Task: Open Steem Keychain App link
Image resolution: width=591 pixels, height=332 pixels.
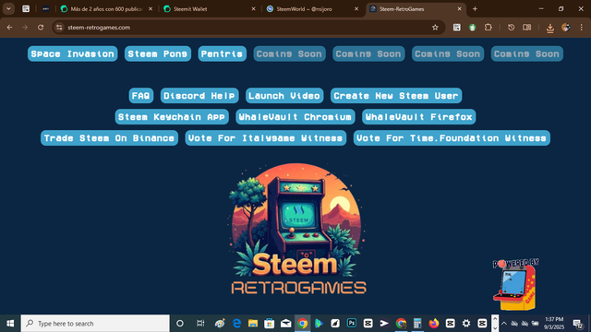Action: [x=172, y=117]
